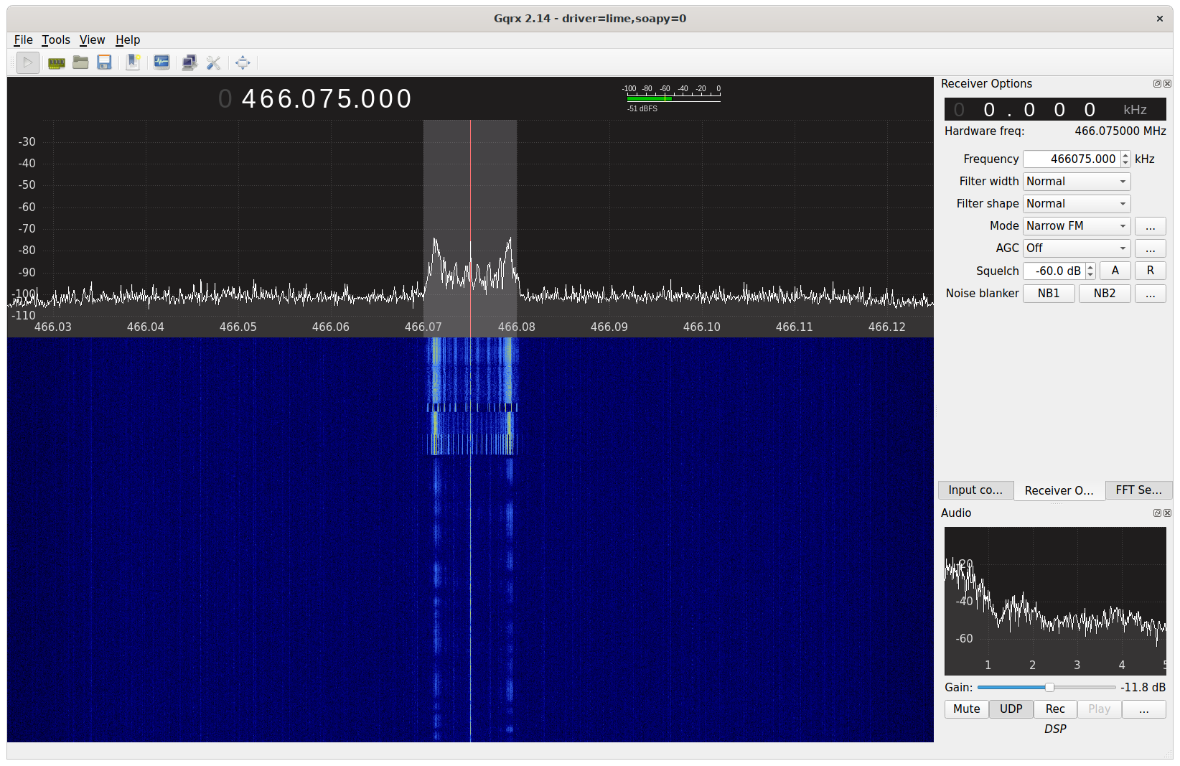Add a bookmark for current frequency
Screen dimensions: 1180x766
tap(133, 62)
